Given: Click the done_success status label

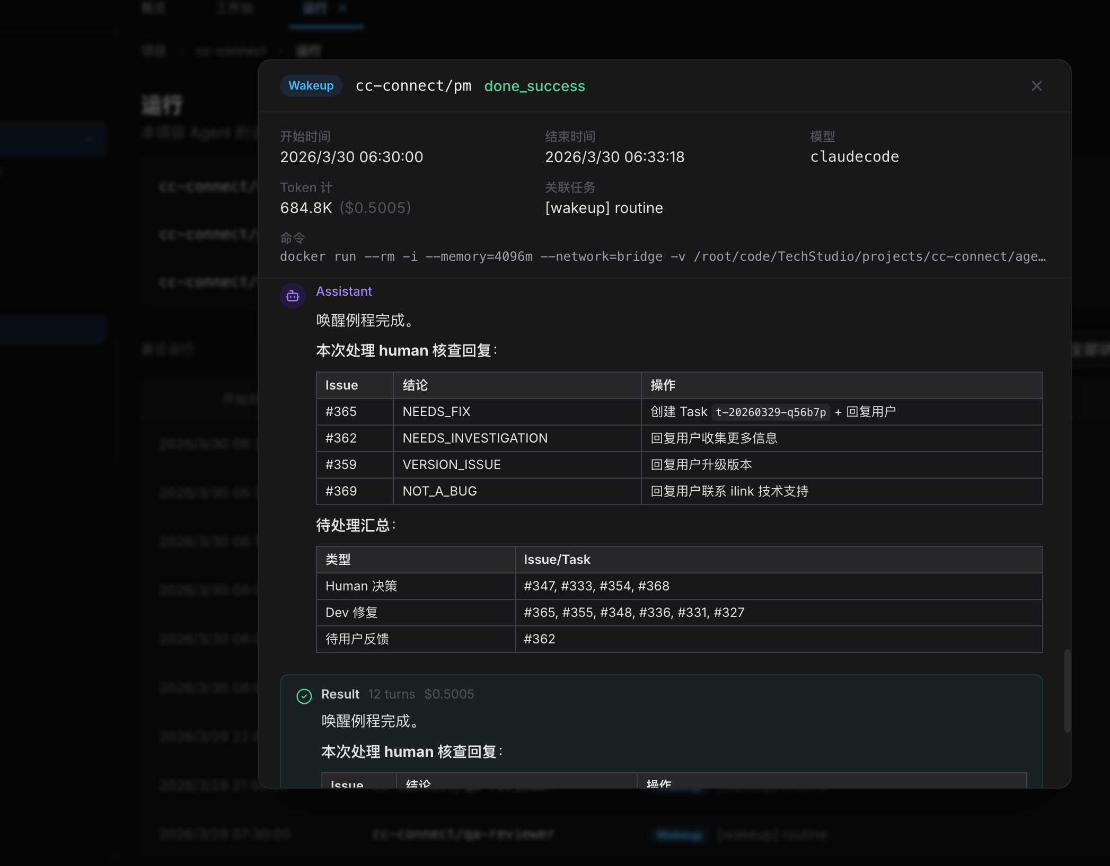Looking at the screenshot, I should [x=534, y=86].
